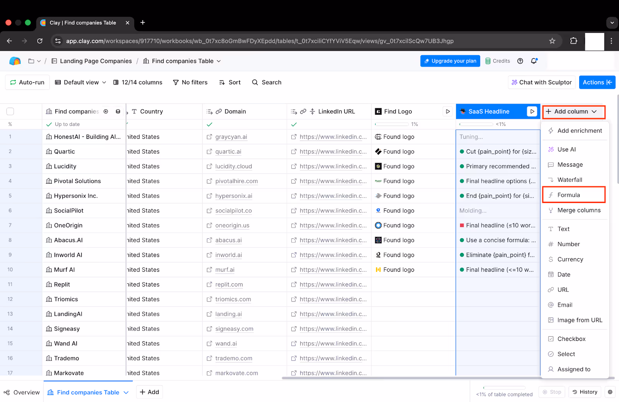The height and width of the screenshot is (402, 619).
Task: Open Chat with Sculptor
Action: 542,82
